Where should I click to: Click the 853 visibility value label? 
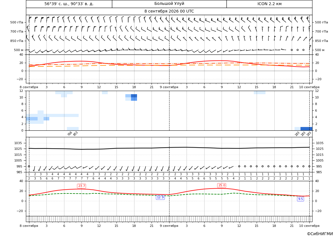[75, 134]
